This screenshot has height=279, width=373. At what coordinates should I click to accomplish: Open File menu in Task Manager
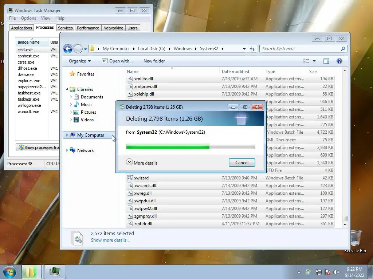[x=12, y=18]
